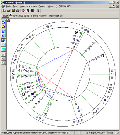Open the ВНИМАНИЕ ! menu item
This screenshot has height=135, width=120.
click(x=65, y=6)
